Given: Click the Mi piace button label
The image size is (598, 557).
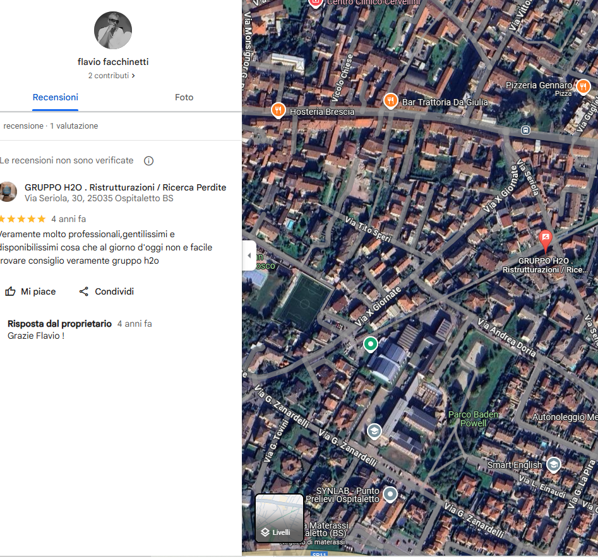Looking at the screenshot, I should click(x=38, y=291).
